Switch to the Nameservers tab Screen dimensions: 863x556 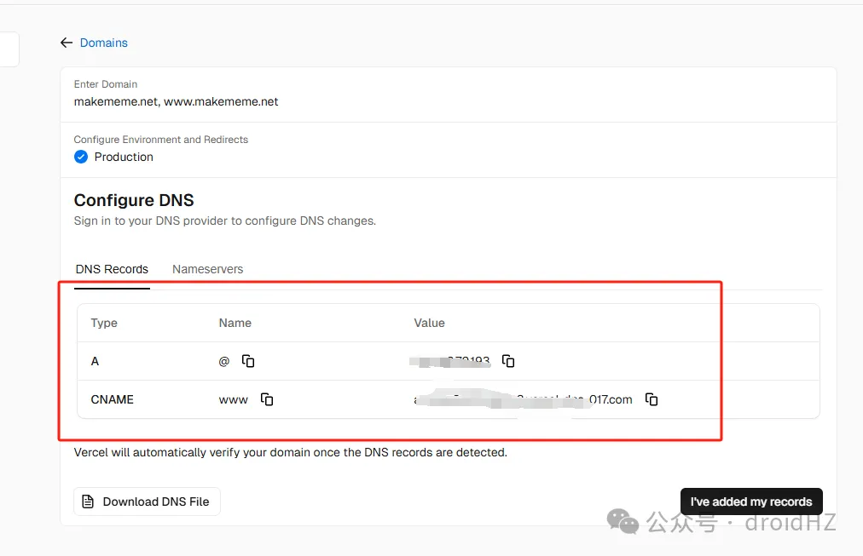[x=207, y=269]
